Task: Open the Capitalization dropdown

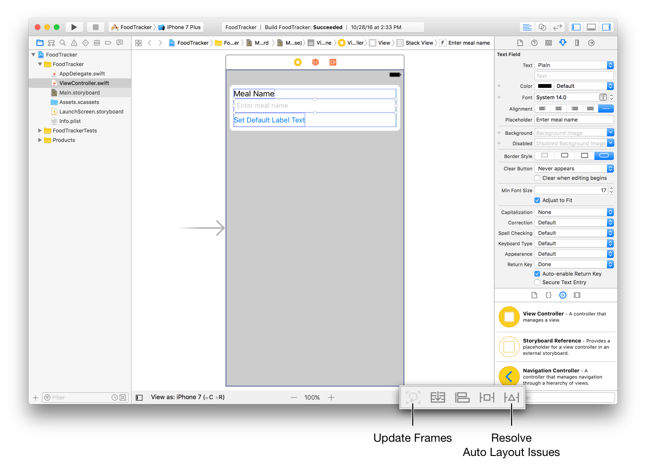Action: point(574,212)
